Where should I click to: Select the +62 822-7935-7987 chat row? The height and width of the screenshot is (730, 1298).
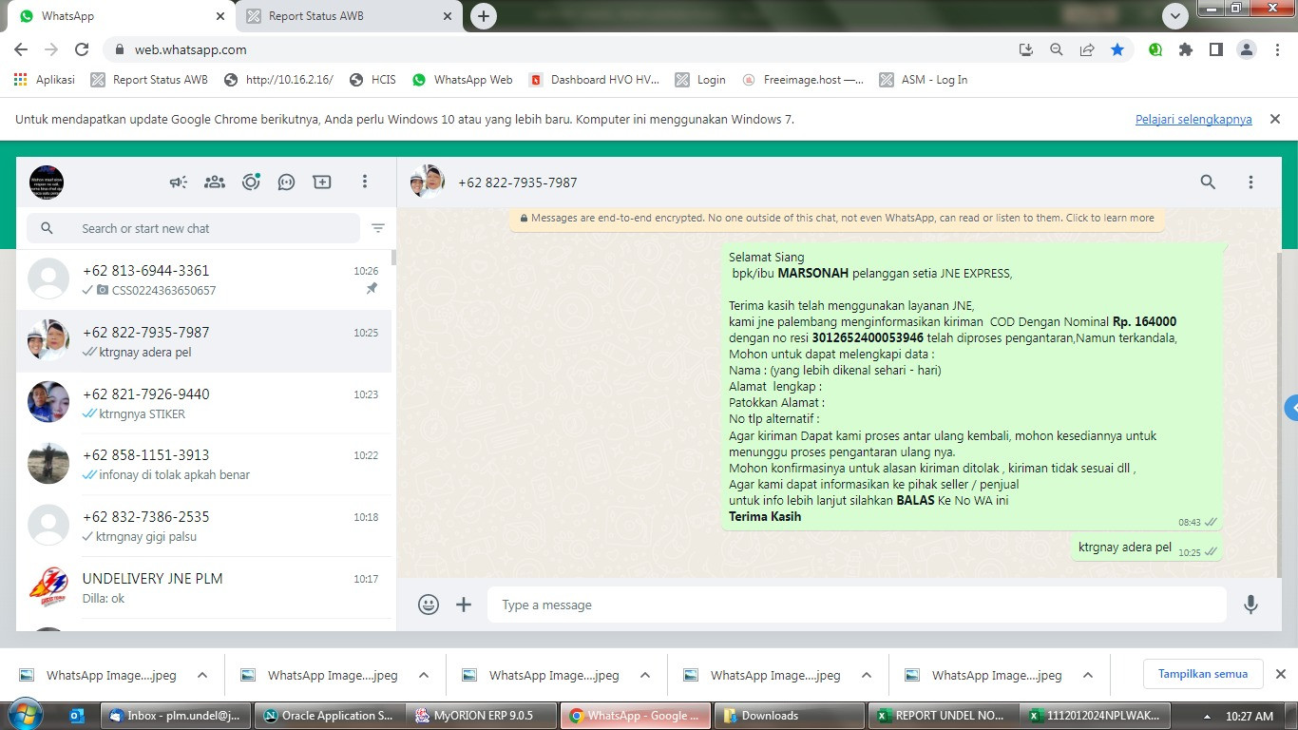point(204,341)
